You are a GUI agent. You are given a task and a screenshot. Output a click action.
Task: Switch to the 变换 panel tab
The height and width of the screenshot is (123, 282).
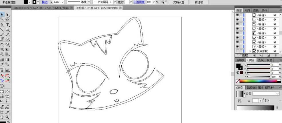pos(256,10)
